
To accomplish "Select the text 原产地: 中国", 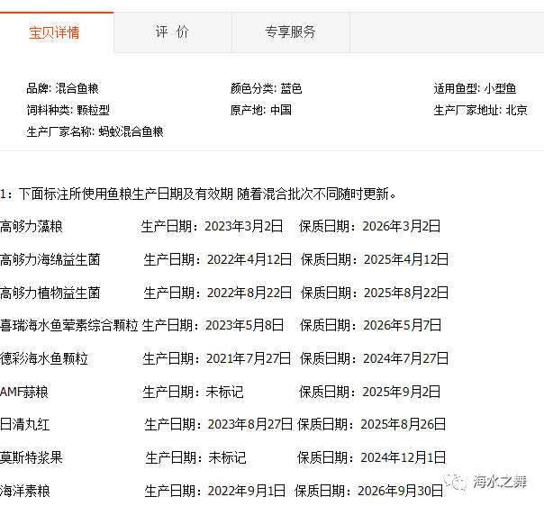I will coord(261,110).
